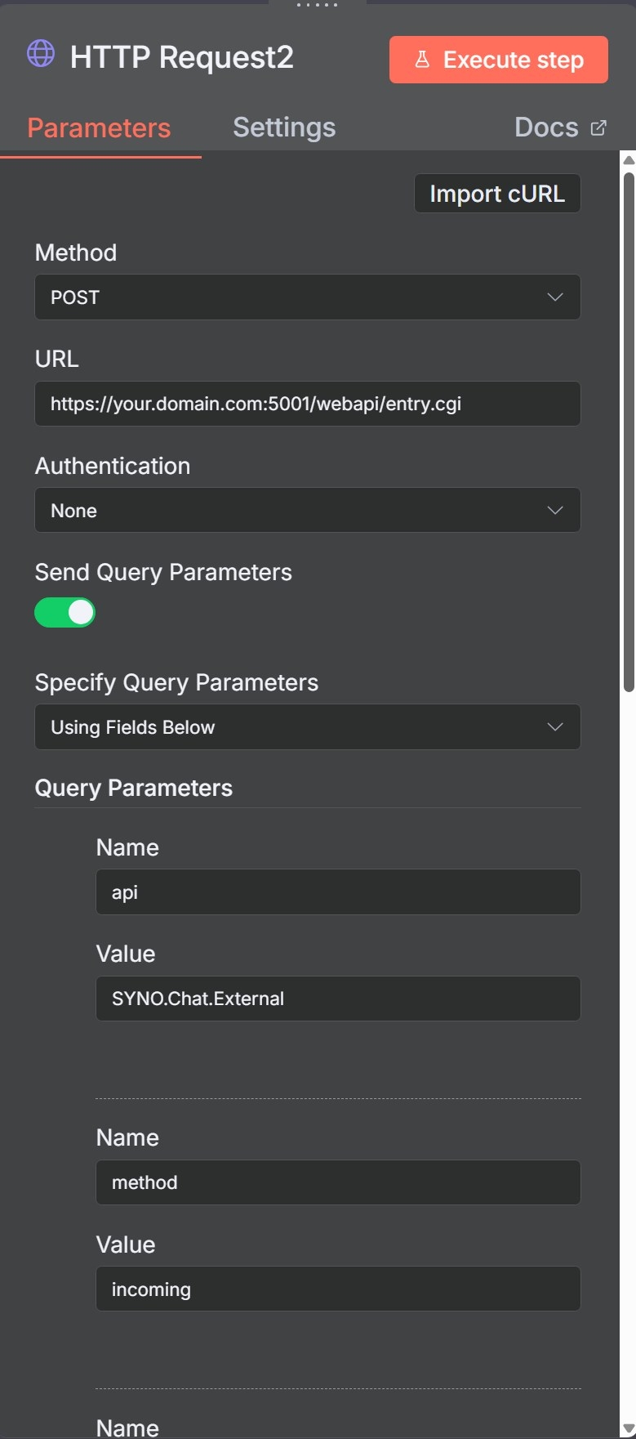636x1439 pixels.
Task: Click the Value field containing incoming
Action: click(x=338, y=1289)
